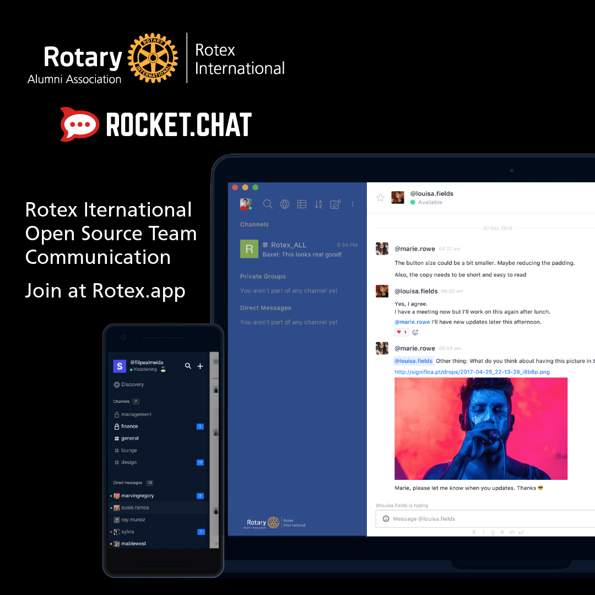Open the directory globe icon
The width and height of the screenshot is (595, 595).
tap(285, 204)
